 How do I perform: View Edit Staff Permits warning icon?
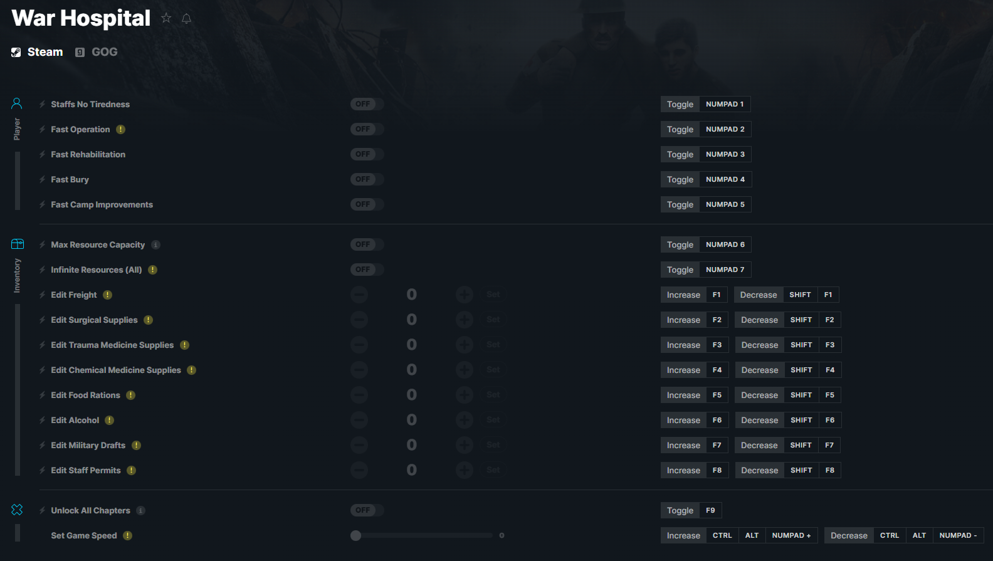point(132,470)
